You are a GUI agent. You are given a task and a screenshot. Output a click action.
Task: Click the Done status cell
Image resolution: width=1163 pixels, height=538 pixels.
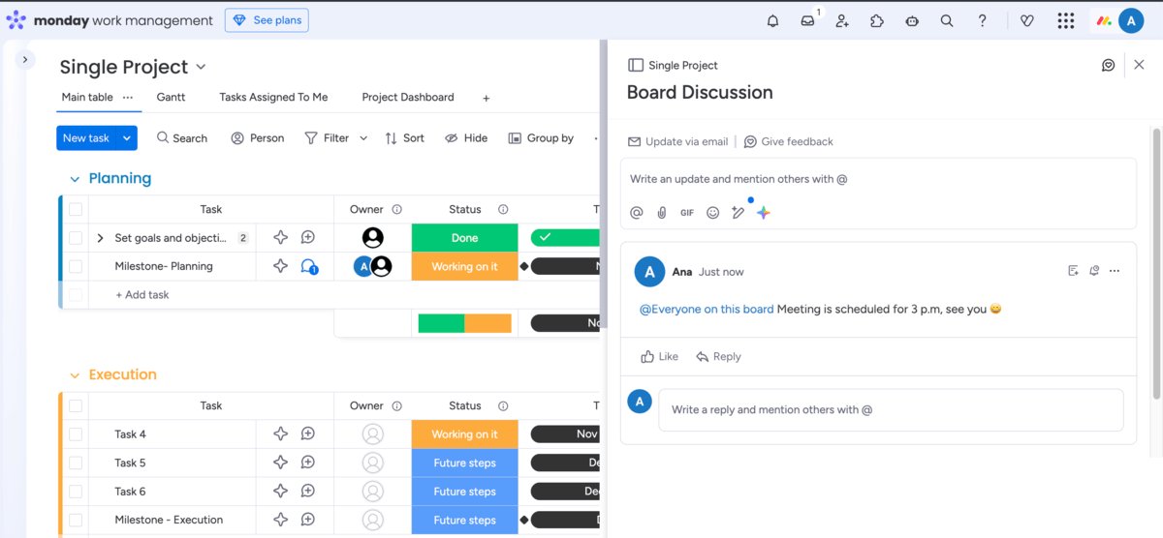(465, 238)
